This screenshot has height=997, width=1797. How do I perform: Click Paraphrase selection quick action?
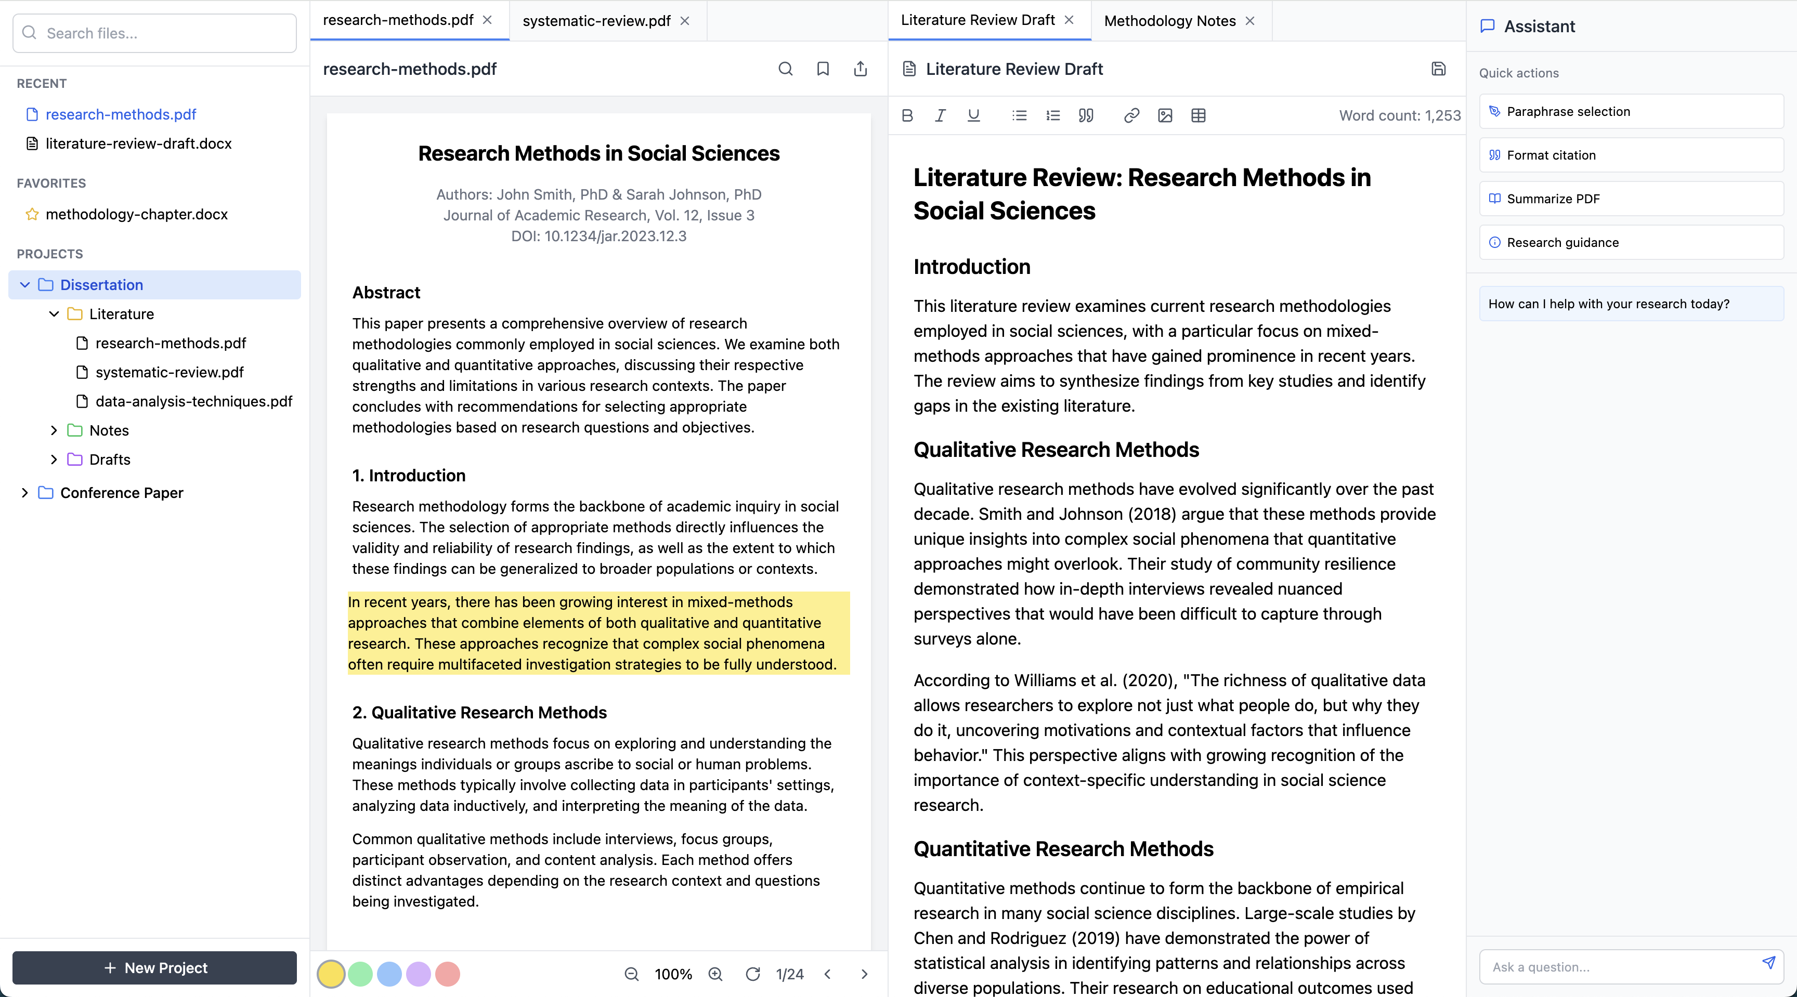point(1631,112)
